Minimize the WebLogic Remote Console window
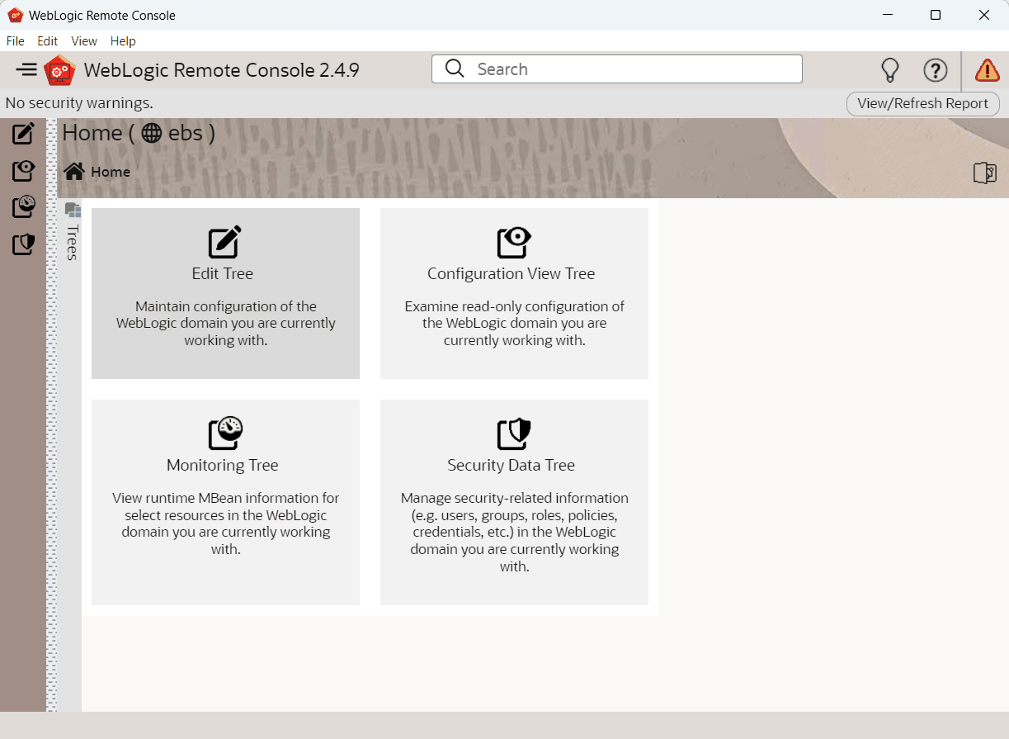This screenshot has height=739, width=1009. coord(888,15)
